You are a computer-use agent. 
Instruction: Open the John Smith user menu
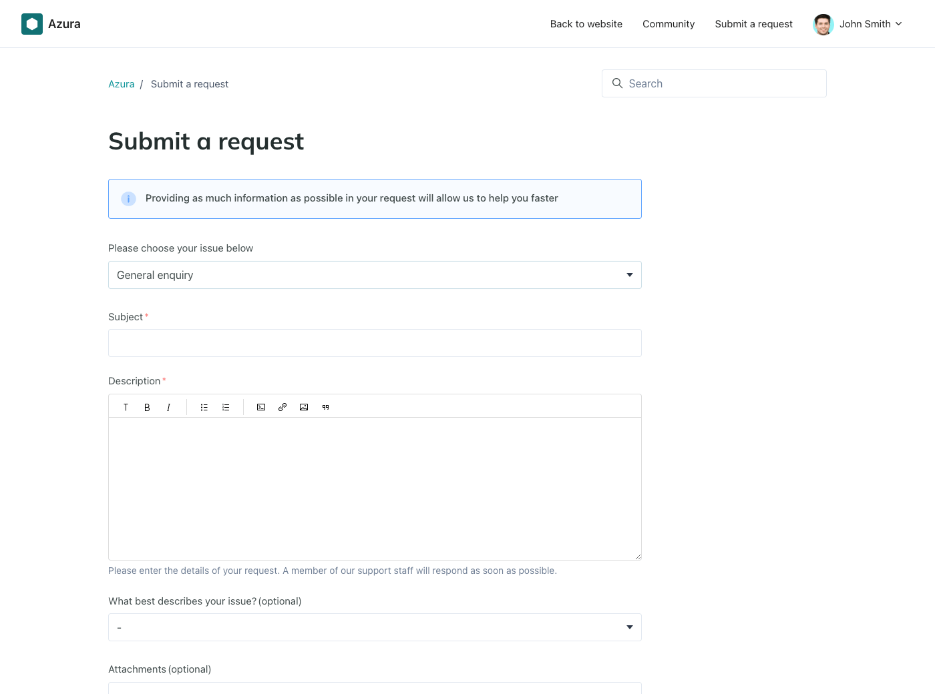[x=858, y=24]
